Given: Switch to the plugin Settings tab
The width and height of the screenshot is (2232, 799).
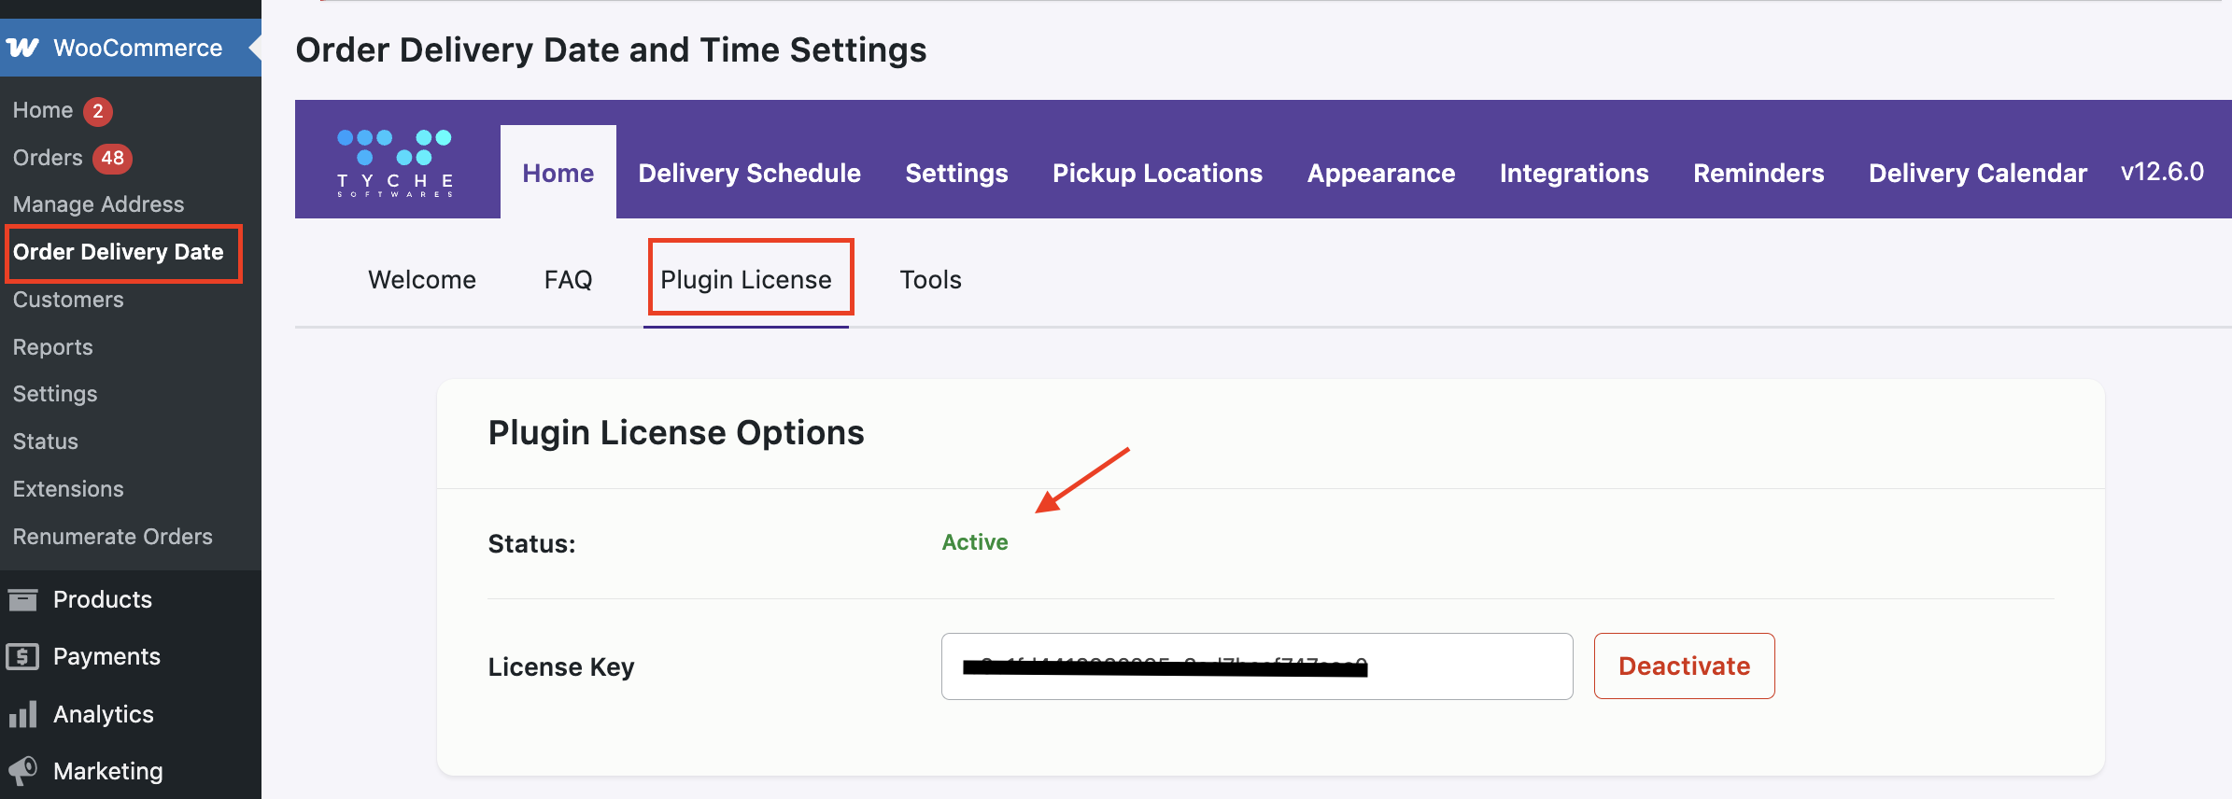Looking at the screenshot, I should (x=957, y=173).
